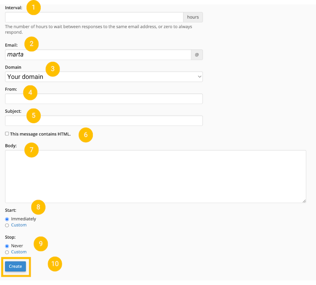The height and width of the screenshot is (285, 316).
Task: Select the Never stop option
Action: tap(7, 246)
